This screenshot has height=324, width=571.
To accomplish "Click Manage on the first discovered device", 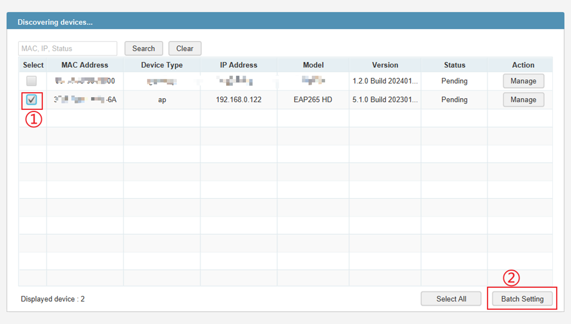I will [523, 81].
